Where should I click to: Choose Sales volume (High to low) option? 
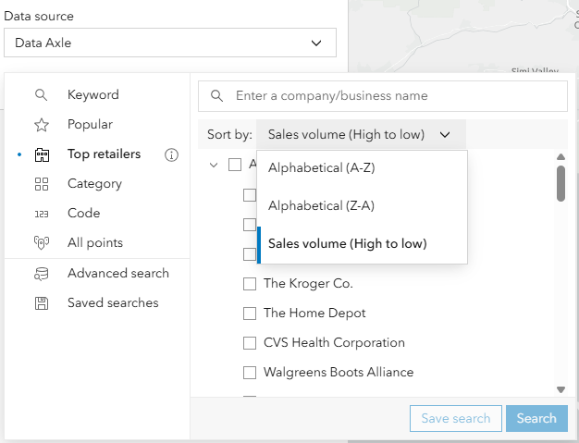[363, 243]
